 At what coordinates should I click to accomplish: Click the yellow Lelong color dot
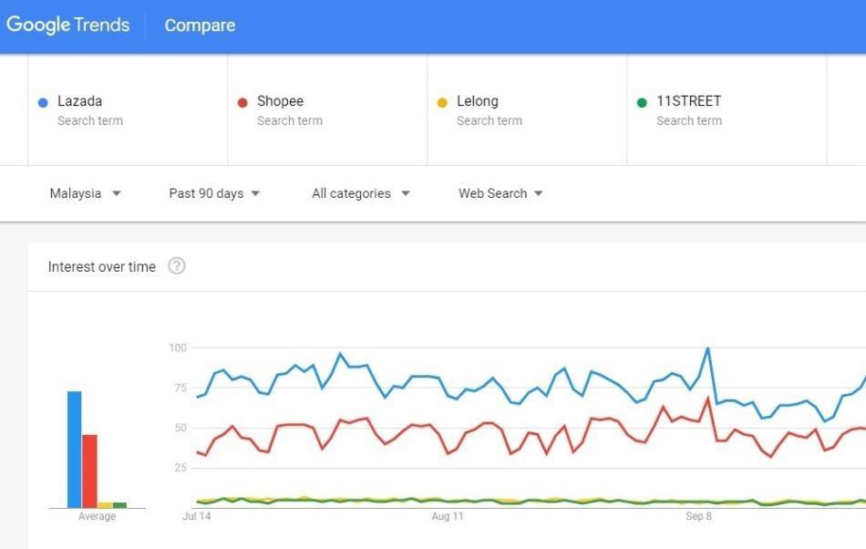coord(442,103)
